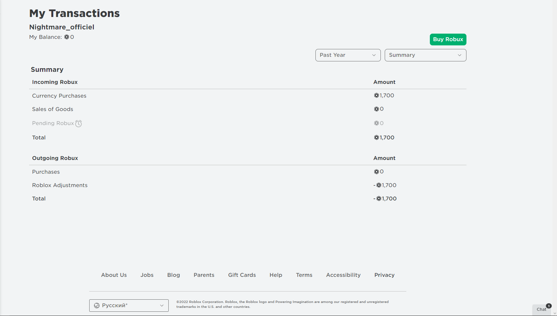This screenshot has height=316, width=557.
Task: Click Robux icon in Pending Robux amount
Action: (x=376, y=123)
